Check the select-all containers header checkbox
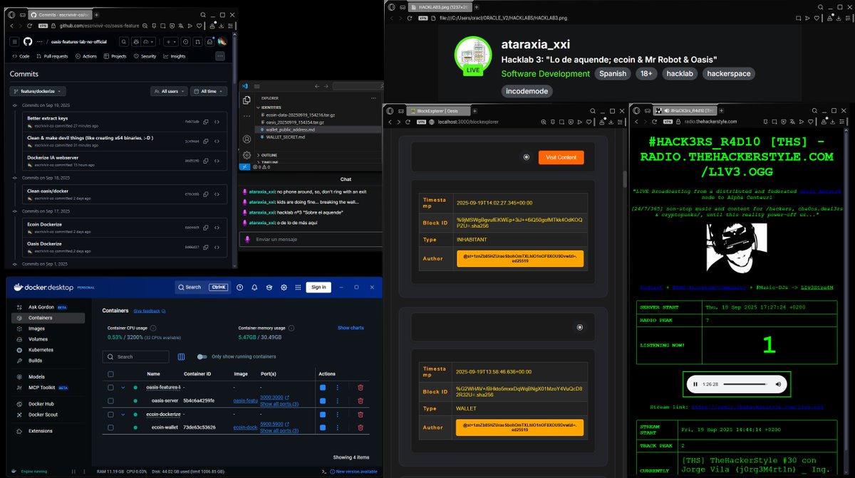Image resolution: width=855 pixels, height=478 pixels. point(110,373)
